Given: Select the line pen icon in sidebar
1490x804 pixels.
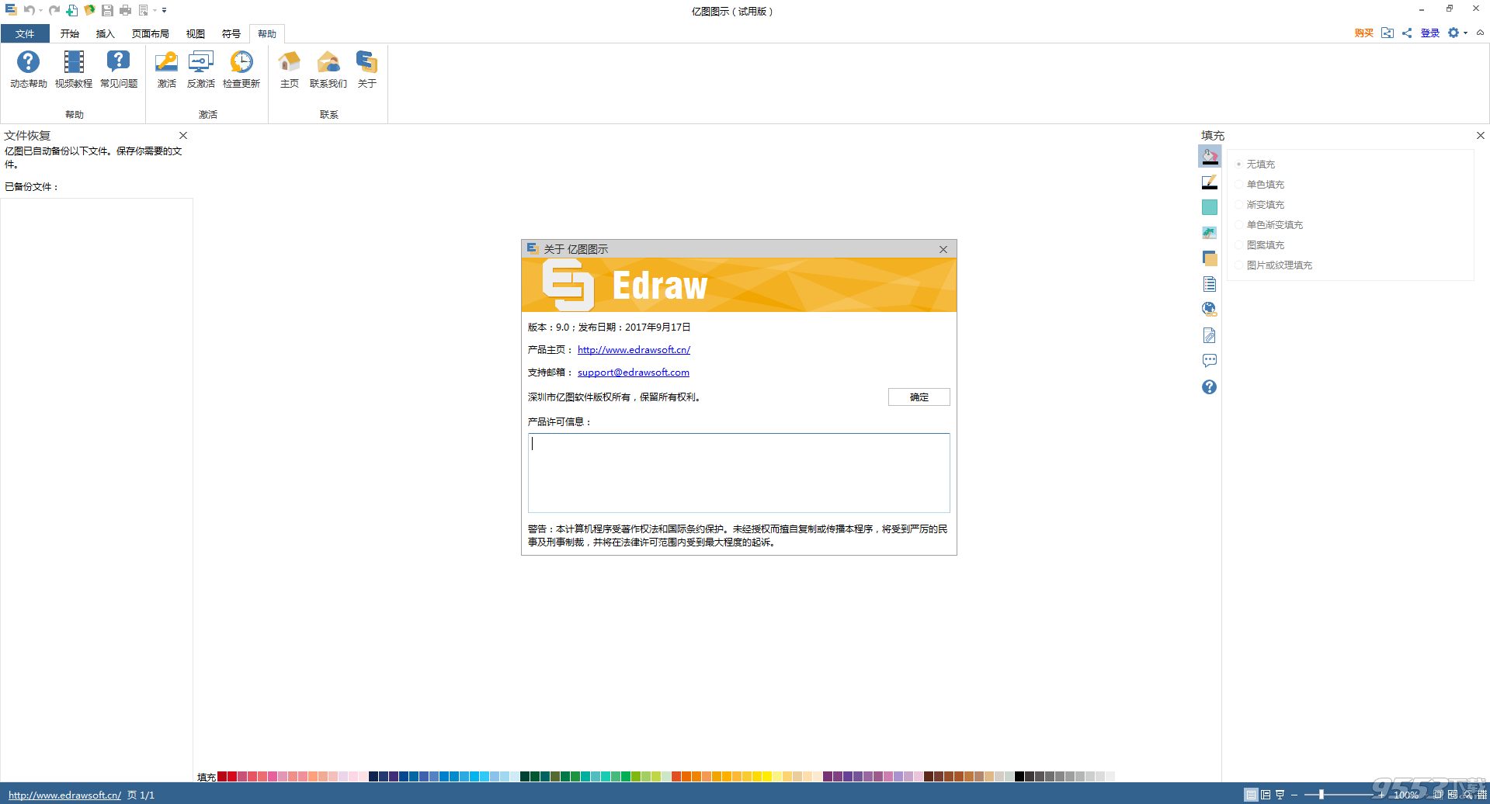Looking at the screenshot, I should 1210,182.
